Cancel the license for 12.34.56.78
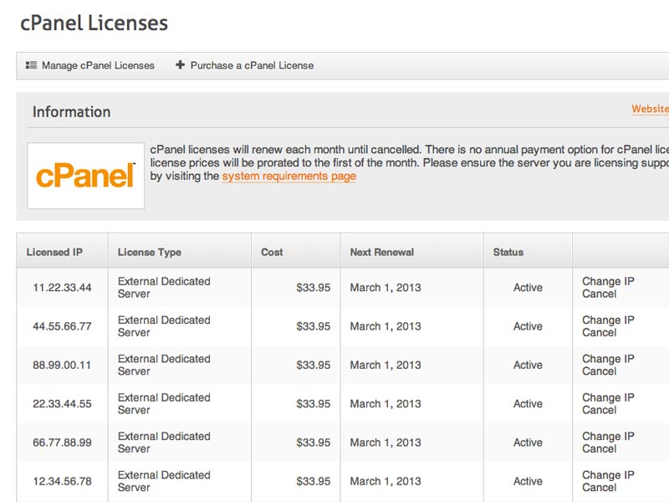The height and width of the screenshot is (502, 669). 599,488
